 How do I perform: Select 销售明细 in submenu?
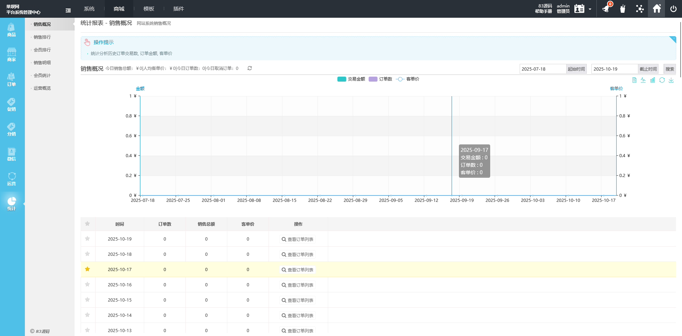(42, 62)
